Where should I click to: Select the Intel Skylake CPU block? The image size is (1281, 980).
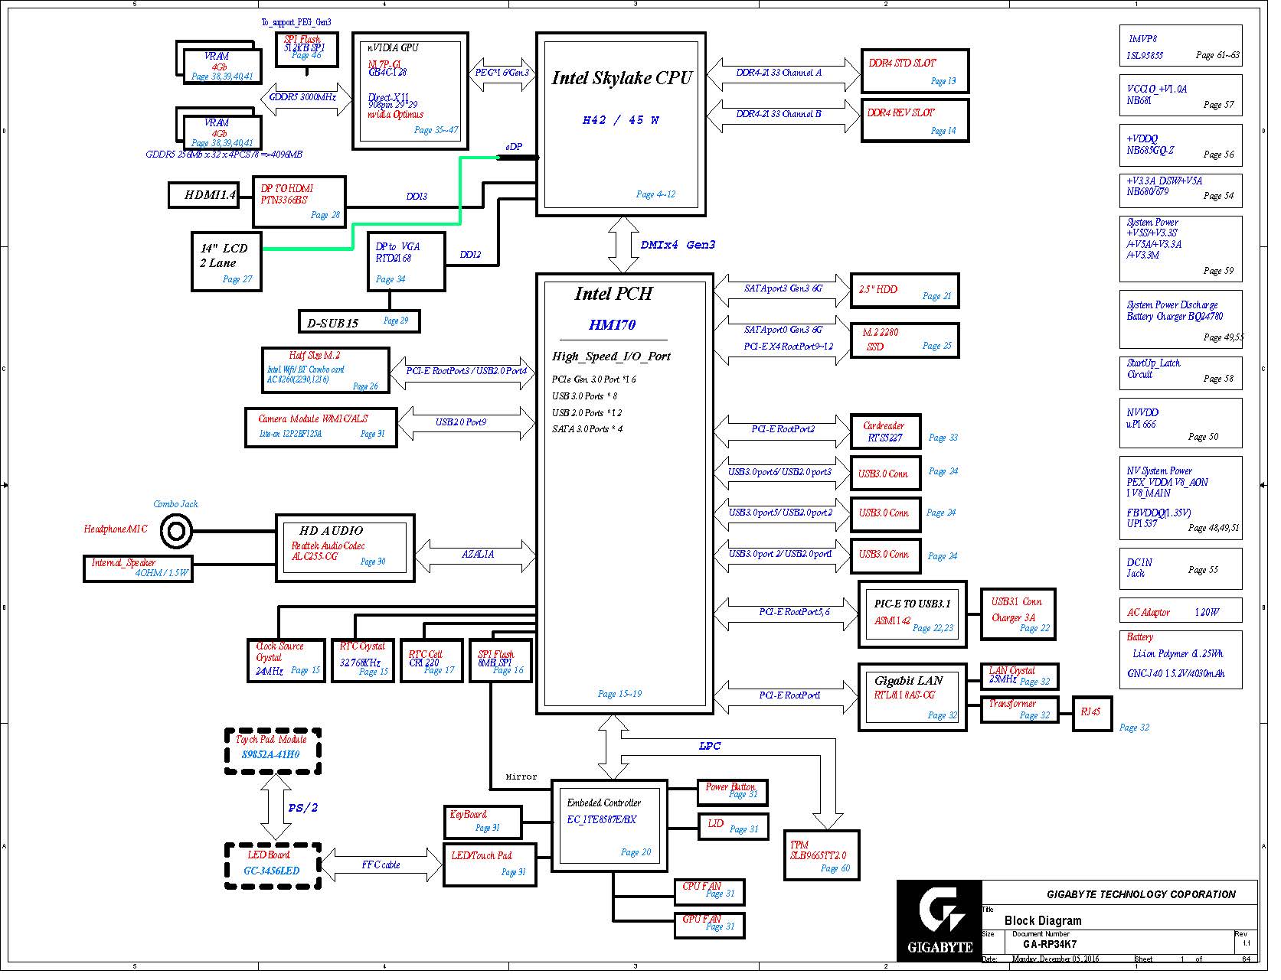tap(620, 124)
